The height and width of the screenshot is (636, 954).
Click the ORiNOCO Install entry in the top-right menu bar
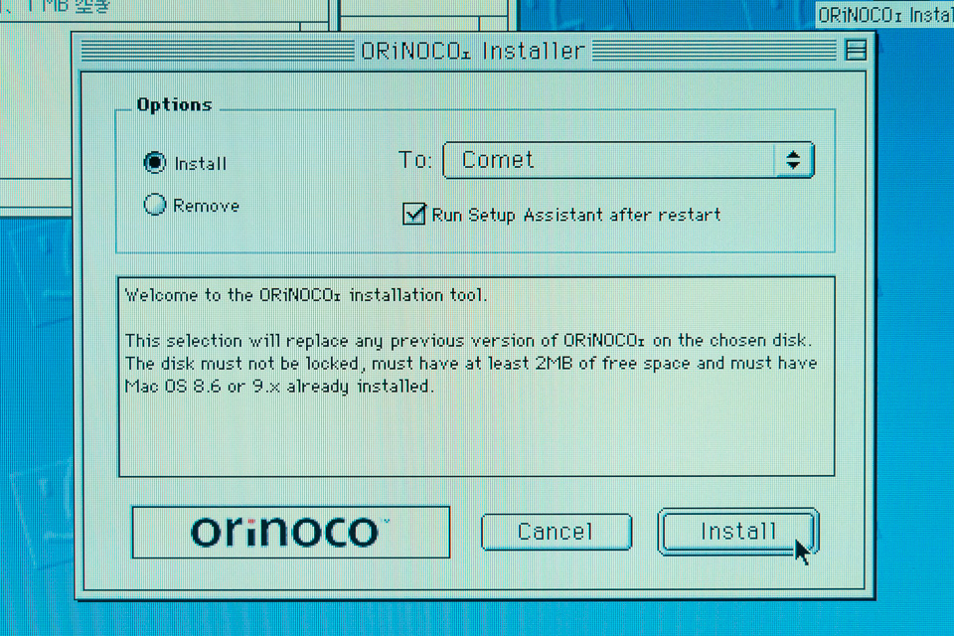tap(884, 14)
